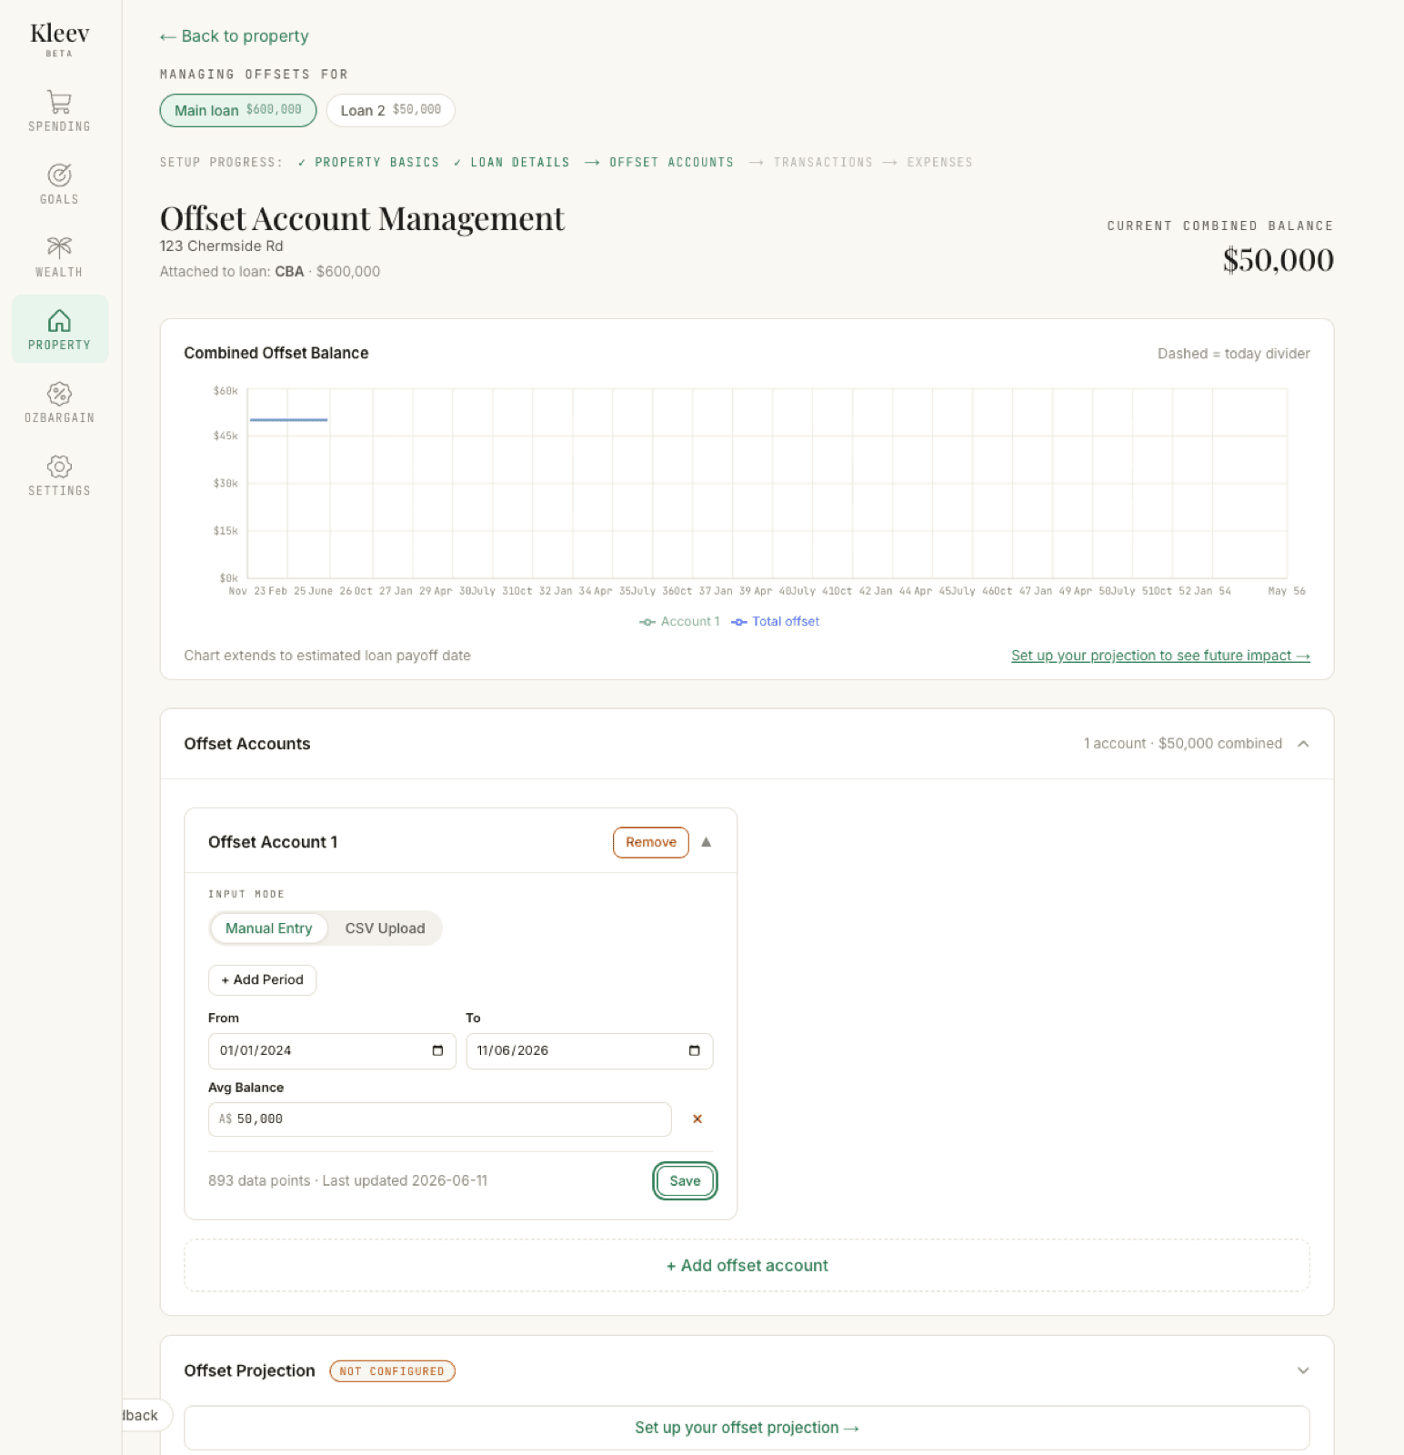Open the To date calendar picker icon

tap(695, 1050)
